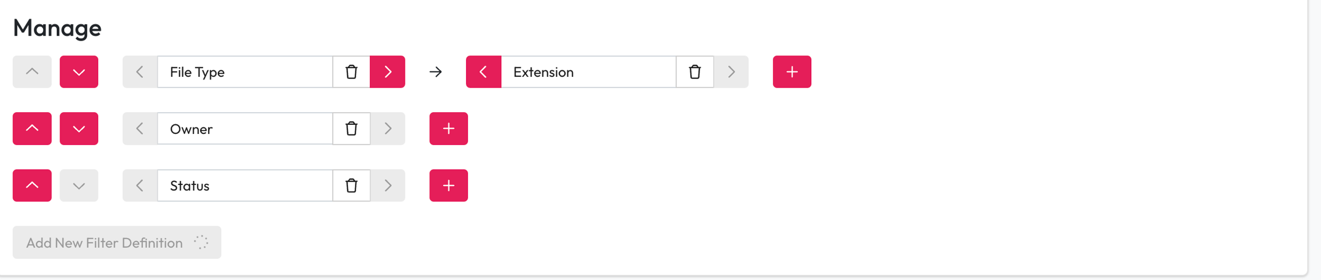Add a filter to the Status row
This screenshot has width=1321, height=280.
coord(448,186)
